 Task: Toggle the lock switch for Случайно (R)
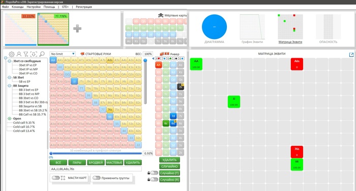tap(154, 180)
